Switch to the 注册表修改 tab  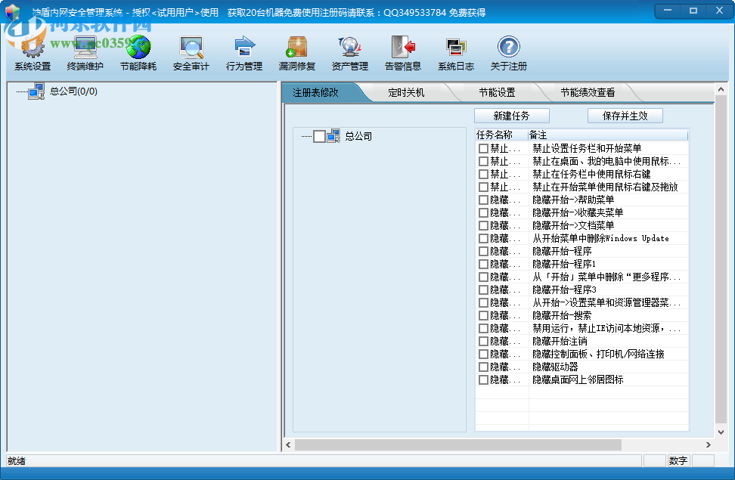[x=315, y=93]
